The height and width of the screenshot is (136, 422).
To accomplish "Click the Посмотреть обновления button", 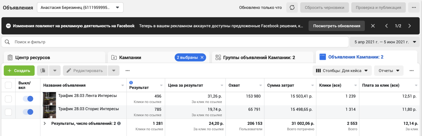I will pos(337,26).
